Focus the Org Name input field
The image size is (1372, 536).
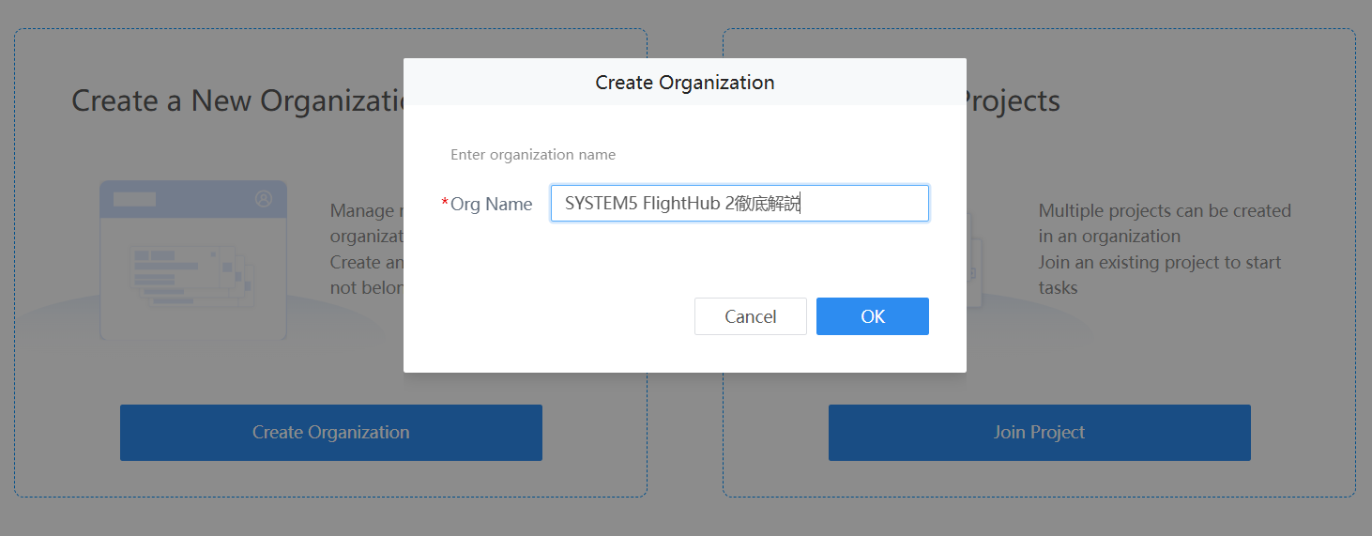pyautogui.click(x=739, y=204)
